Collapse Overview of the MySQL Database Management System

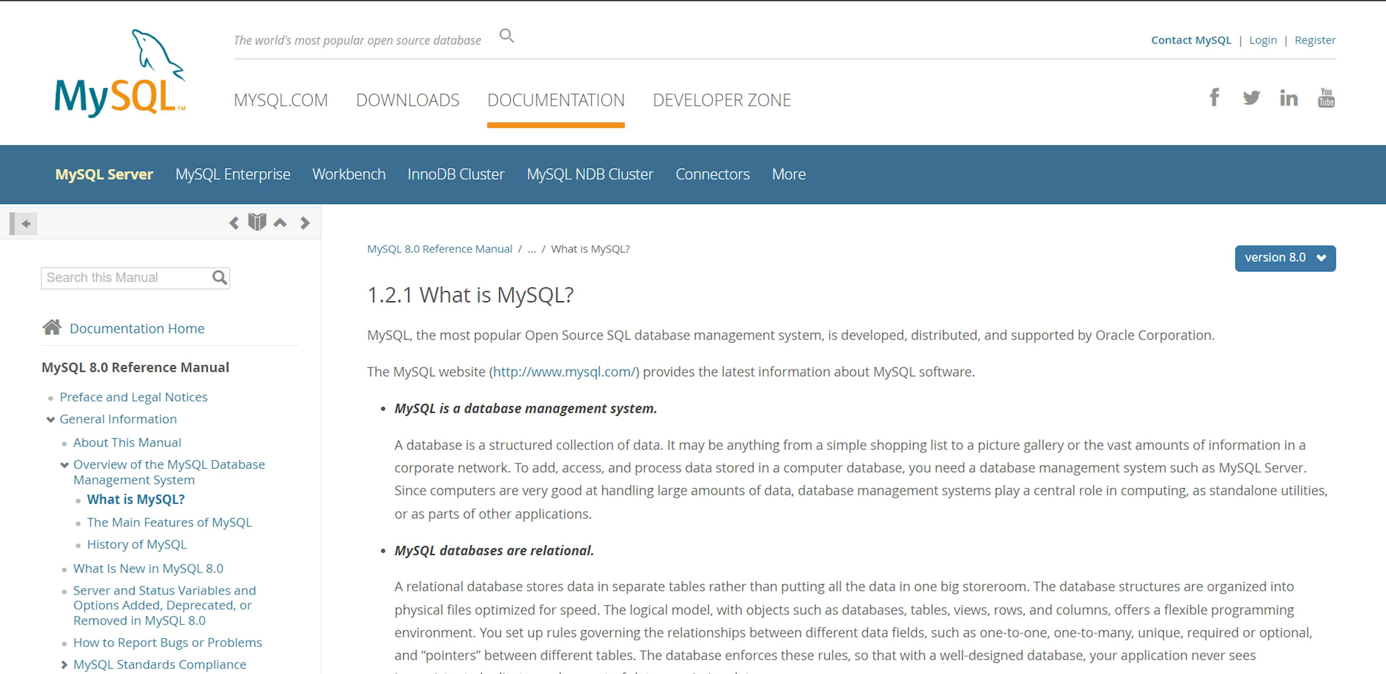click(x=65, y=465)
